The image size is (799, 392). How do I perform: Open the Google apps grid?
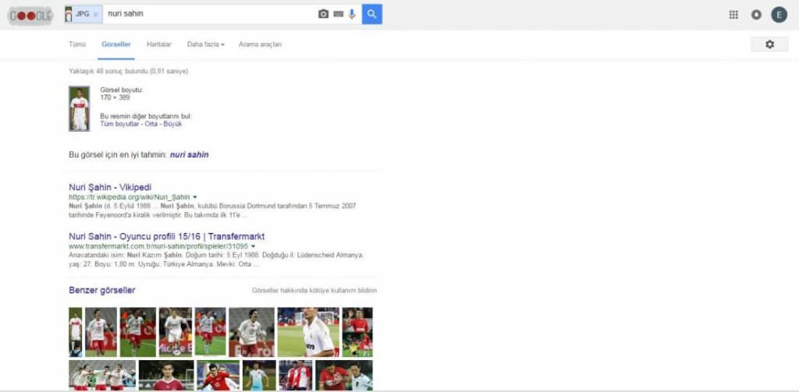click(x=733, y=15)
